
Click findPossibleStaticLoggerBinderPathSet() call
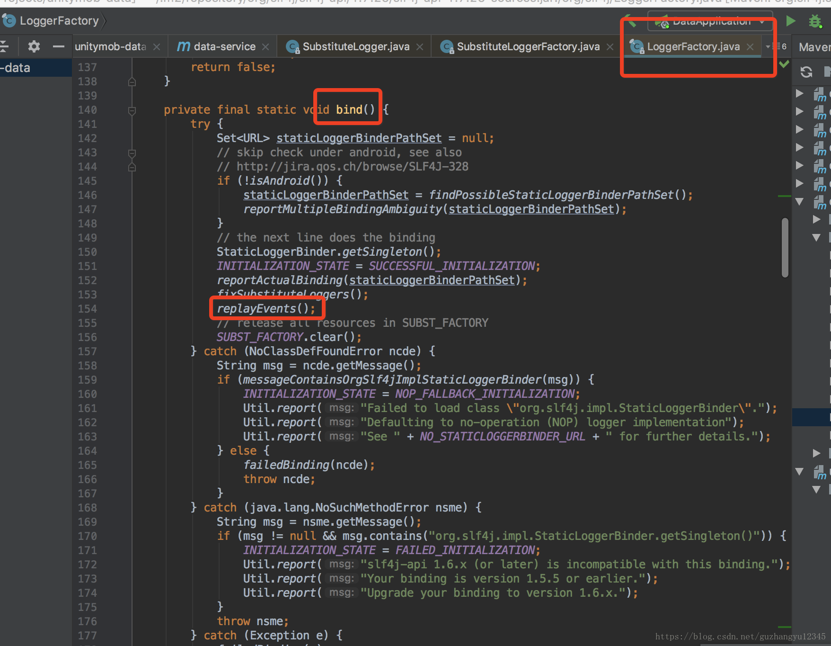557,195
